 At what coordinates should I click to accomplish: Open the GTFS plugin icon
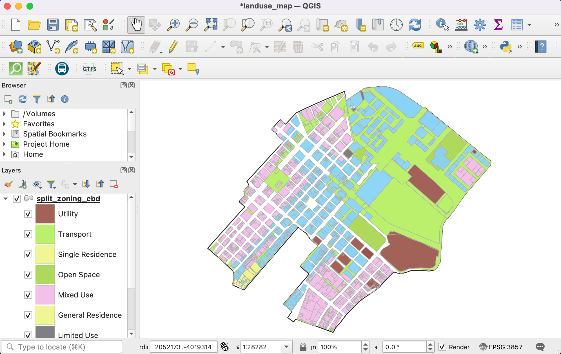pyautogui.click(x=90, y=69)
